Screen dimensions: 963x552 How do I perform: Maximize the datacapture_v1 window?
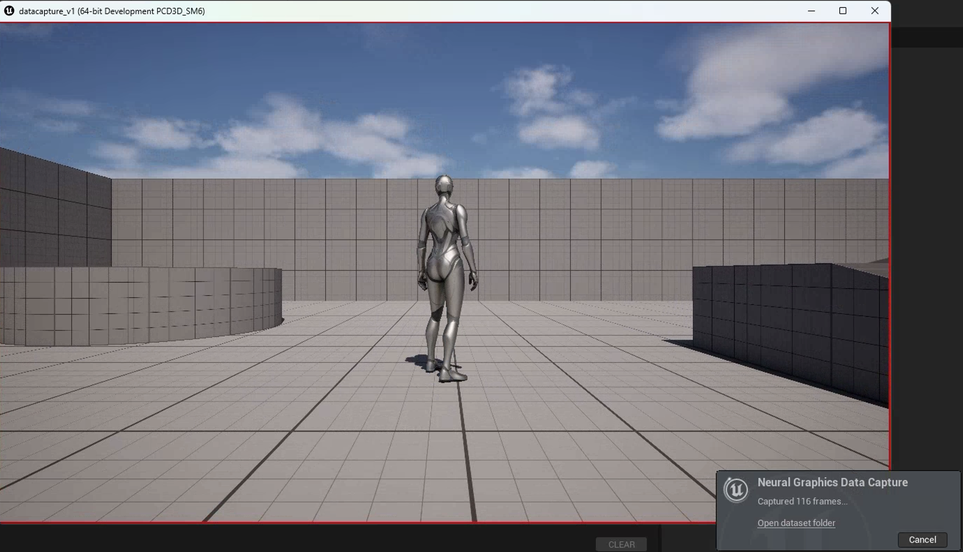[843, 10]
